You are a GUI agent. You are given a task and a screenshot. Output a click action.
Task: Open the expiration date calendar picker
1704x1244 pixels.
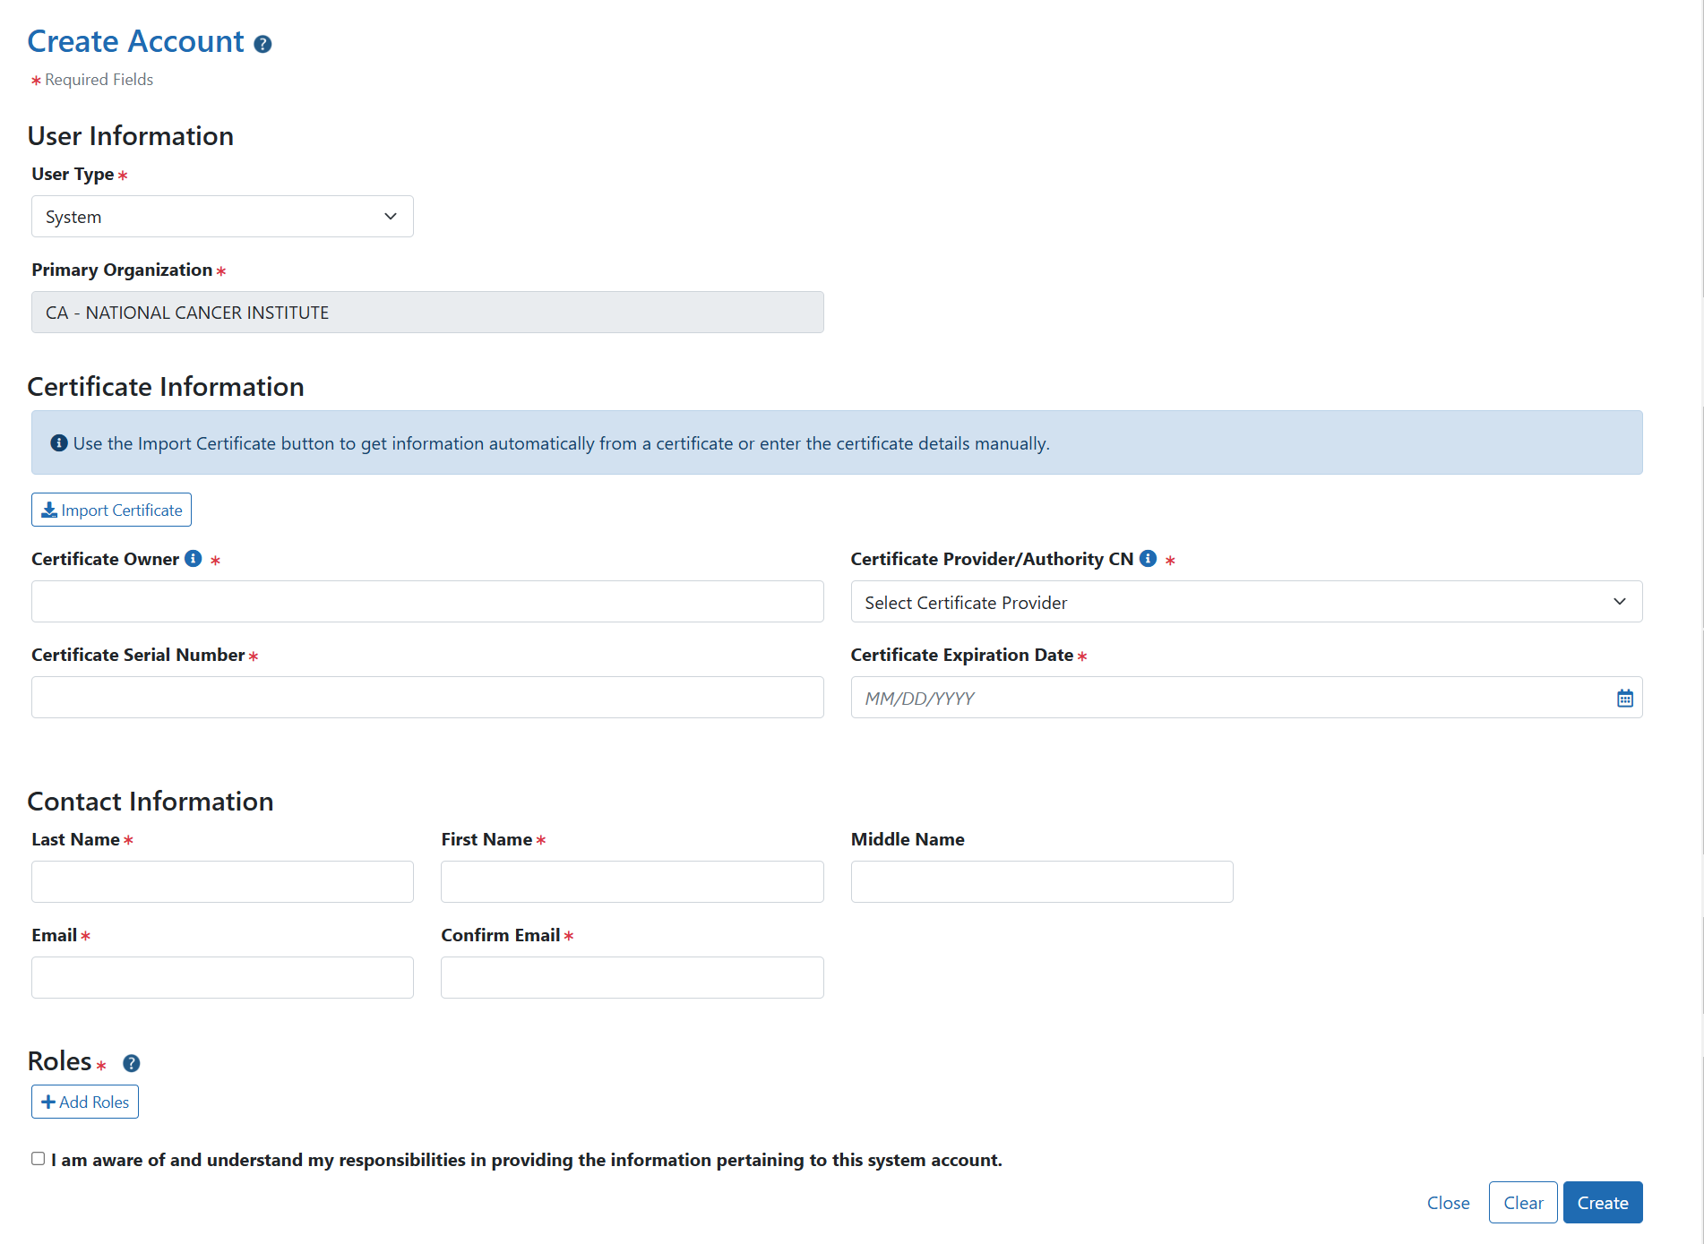click(1624, 699)
